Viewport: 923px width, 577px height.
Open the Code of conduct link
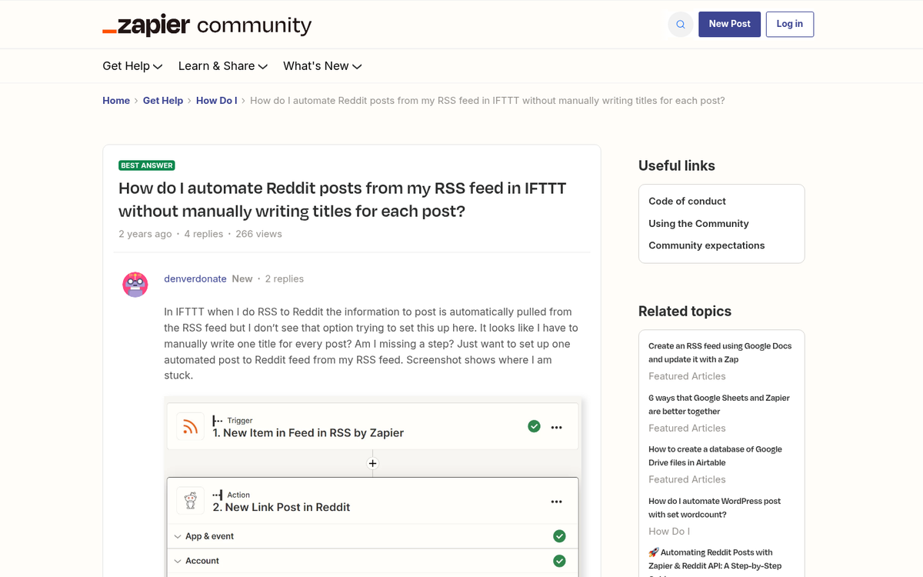tap(687, 201)
